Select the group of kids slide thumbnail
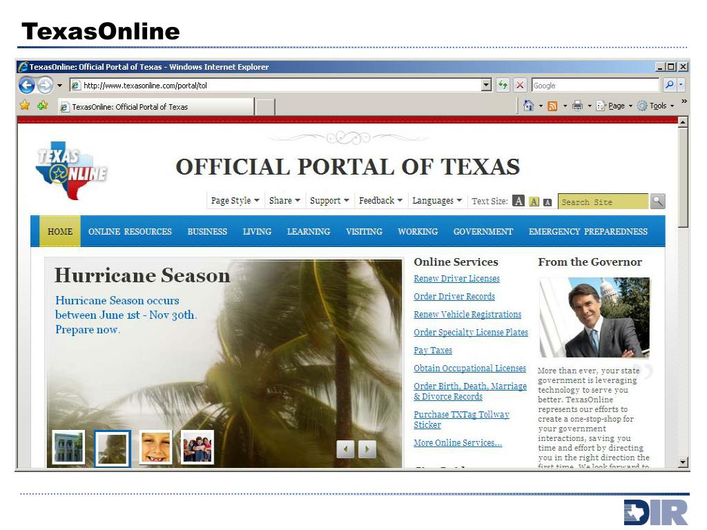Screen dimensions: 707x530 pyautogui.click(x=197, y=447)
